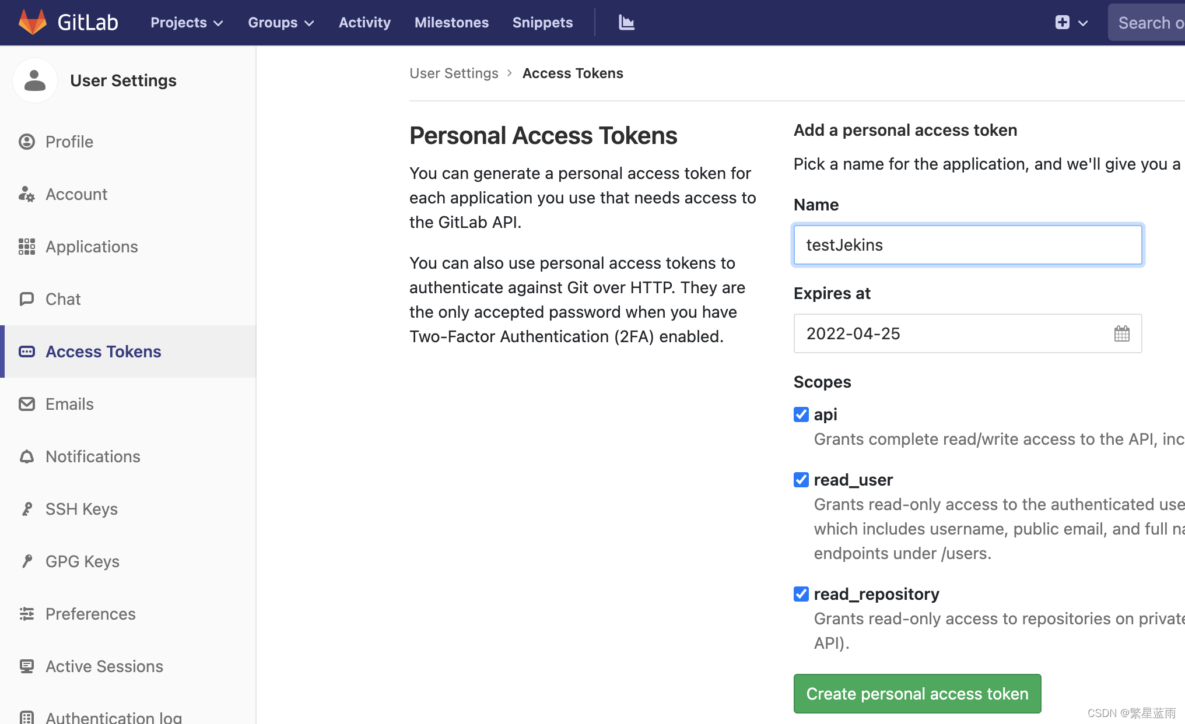Uncheck the api scope checkbox
1185x724 pixels.
[801, 414]
